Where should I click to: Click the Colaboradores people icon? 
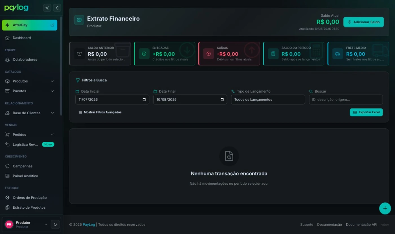pos(7,59)
